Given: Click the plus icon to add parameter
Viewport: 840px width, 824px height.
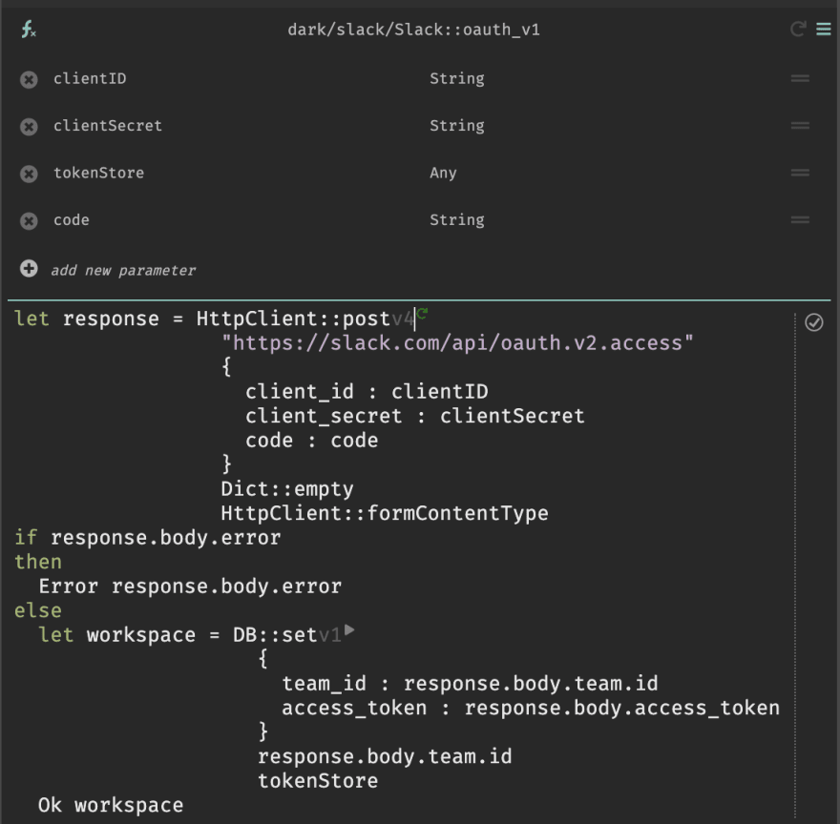Looking at the screenshot, I should click(x=29, y=268).
